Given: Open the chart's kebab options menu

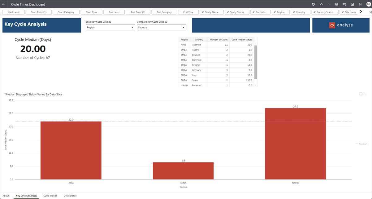Looking at the screenshot, I should pyautogui.click(x=366, y=94).
